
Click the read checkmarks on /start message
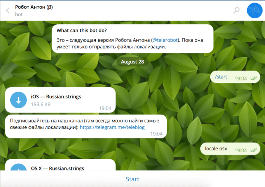(x=254, y=78)
